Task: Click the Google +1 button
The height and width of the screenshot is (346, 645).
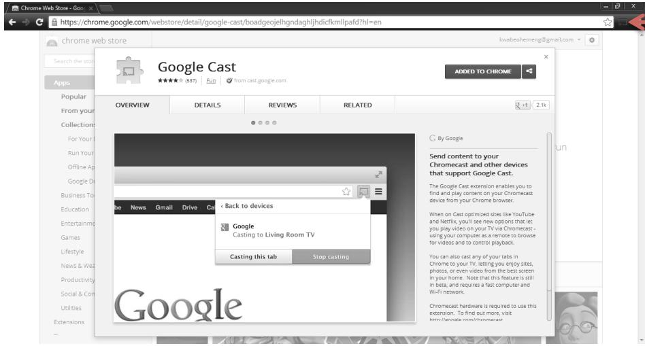Action: [523, 105]
